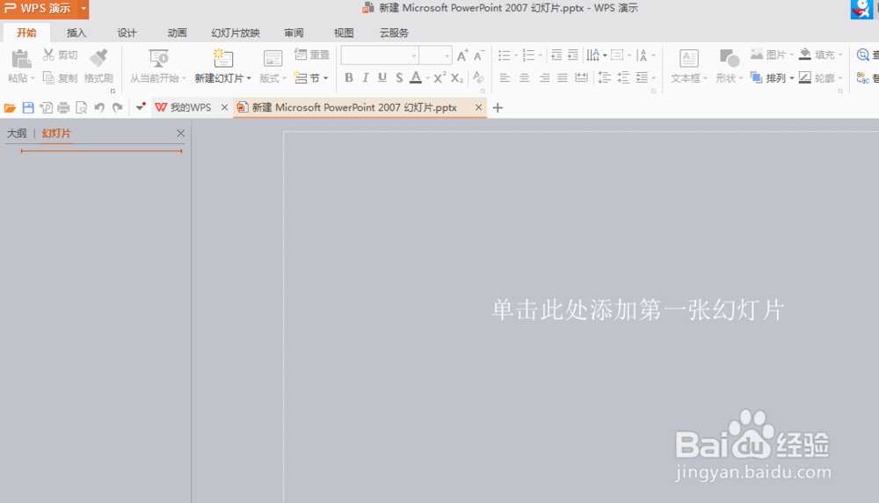Click the Paste clipboard icon

click(21, 59)
